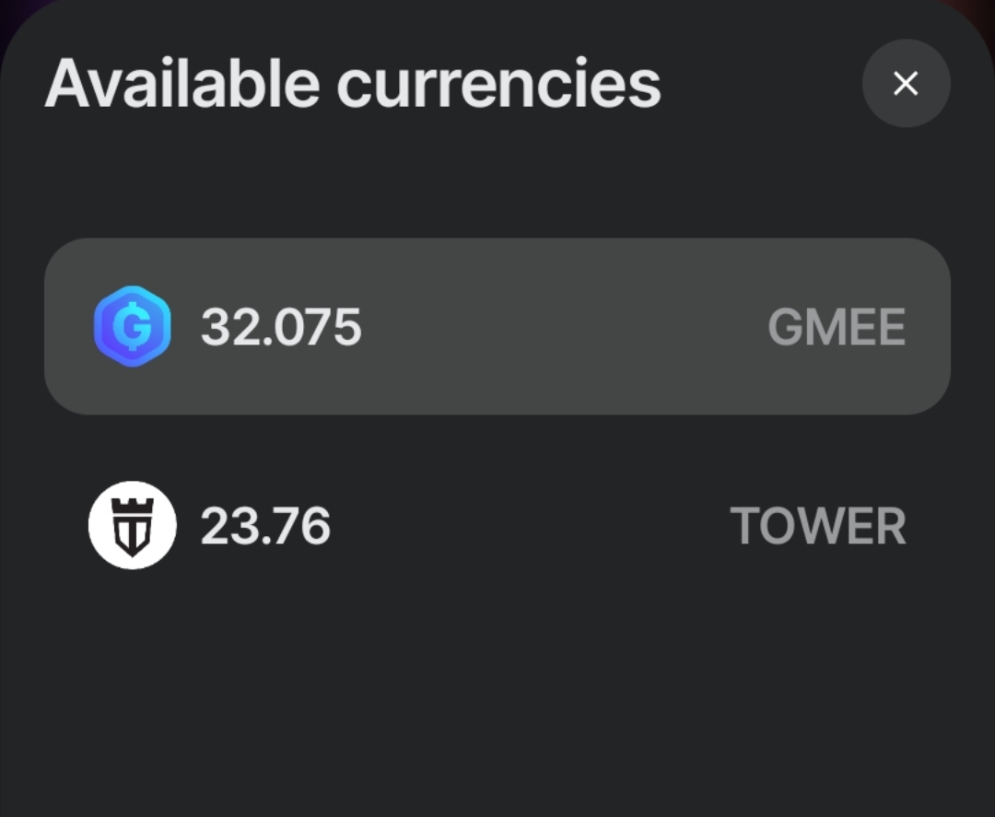Click the word 'currencies' in the title
The image size is (995, 817).
[x=498, y=84]
